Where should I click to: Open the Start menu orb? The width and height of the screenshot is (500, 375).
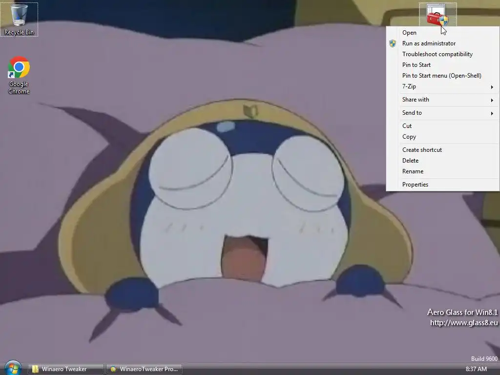pyautogui.click(x=13, y=368)
